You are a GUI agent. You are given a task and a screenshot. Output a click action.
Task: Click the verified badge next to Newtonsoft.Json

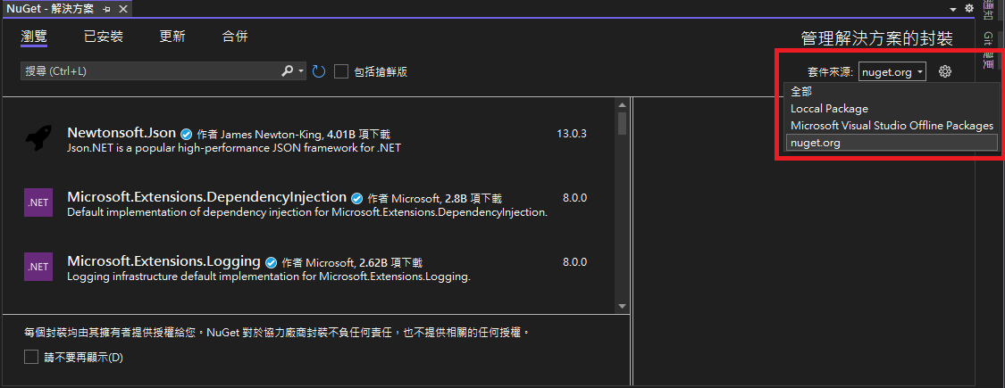(x=186, y=135)
